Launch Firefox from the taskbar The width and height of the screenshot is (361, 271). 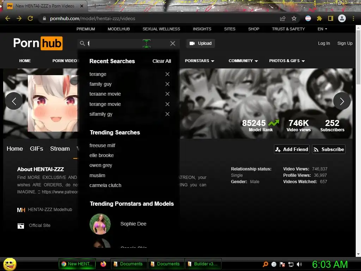[103, 264]
